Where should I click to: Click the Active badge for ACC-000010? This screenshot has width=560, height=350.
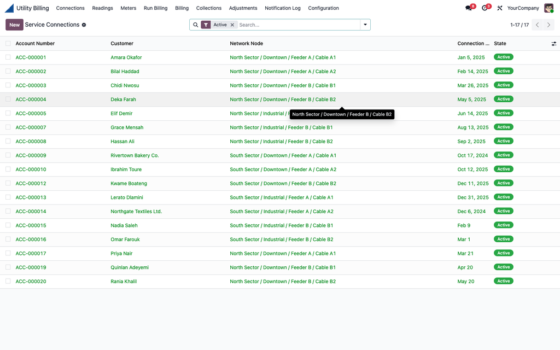tap(504, 169)
